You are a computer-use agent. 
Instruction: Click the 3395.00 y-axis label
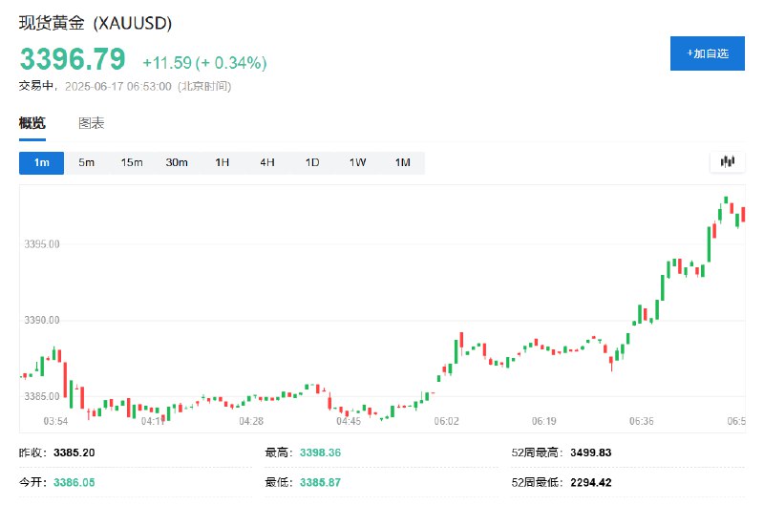pos(42,244)
